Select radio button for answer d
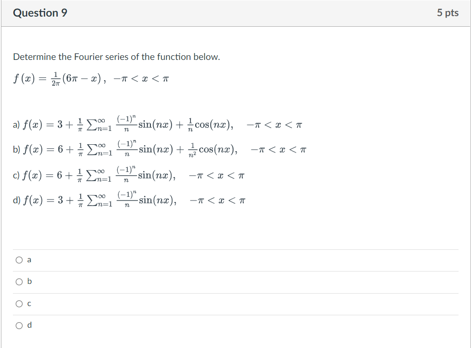The height and width of the screenshot is (348, 471). coord(19,325)
